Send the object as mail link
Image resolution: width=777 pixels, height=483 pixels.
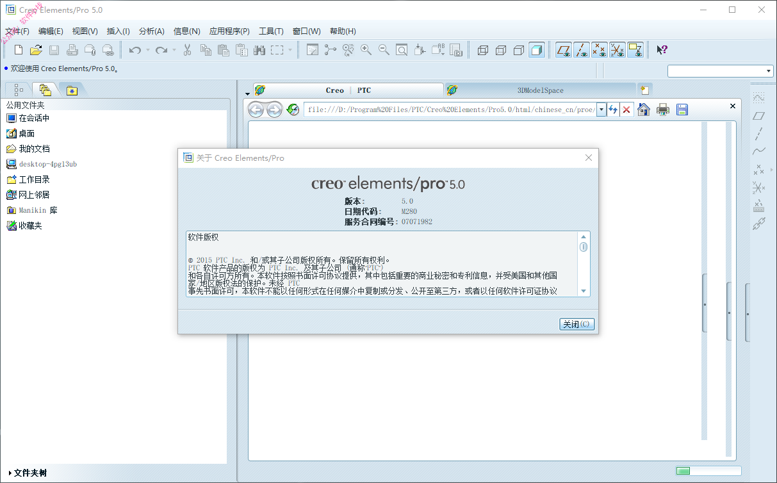[x=108, y=50]
